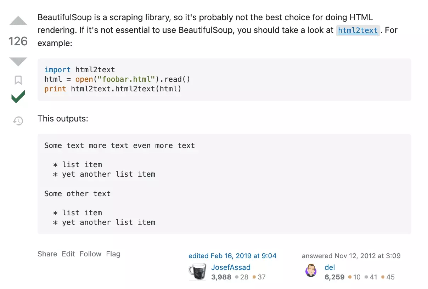
Task: Flag this answer
Action: 113,254
